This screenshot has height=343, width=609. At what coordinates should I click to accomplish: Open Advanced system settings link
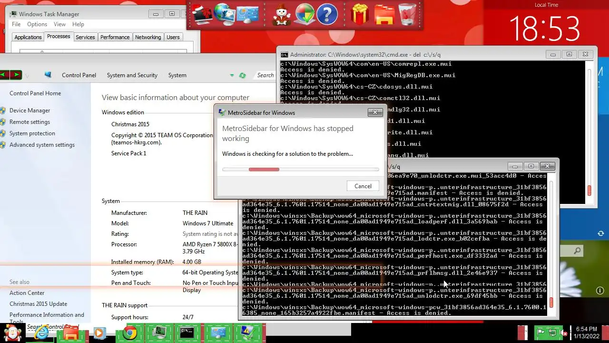[42, 145]
